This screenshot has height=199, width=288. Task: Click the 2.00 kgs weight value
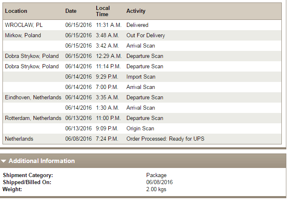point(157,189)
